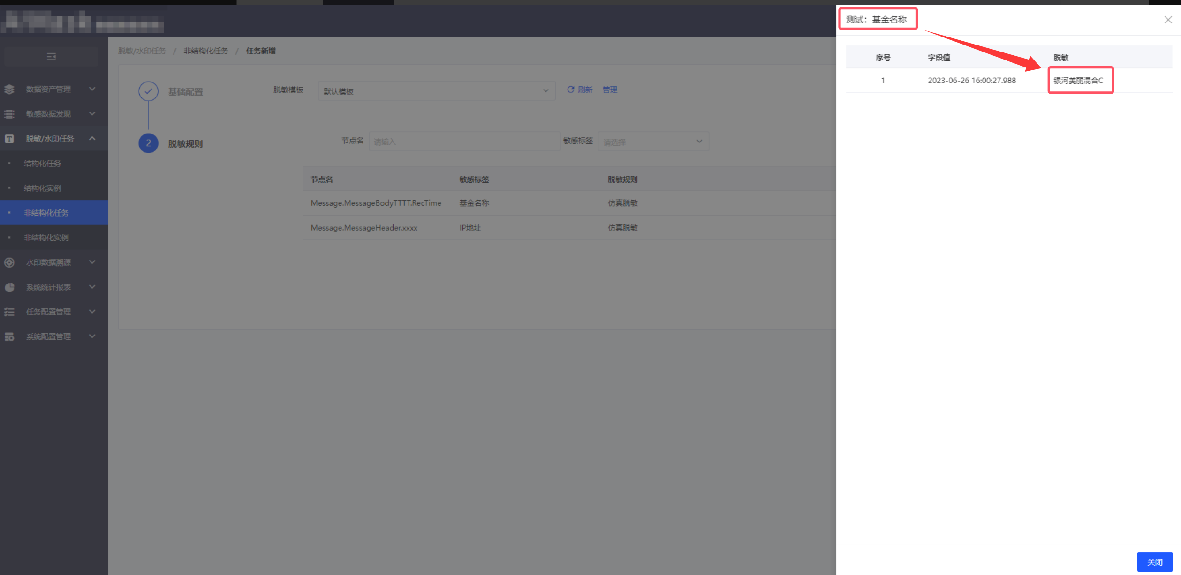Click field value 2023-06-26 16:00:27.988
Viewport: 1181px width, 575px height.
[x=972, y=81]
